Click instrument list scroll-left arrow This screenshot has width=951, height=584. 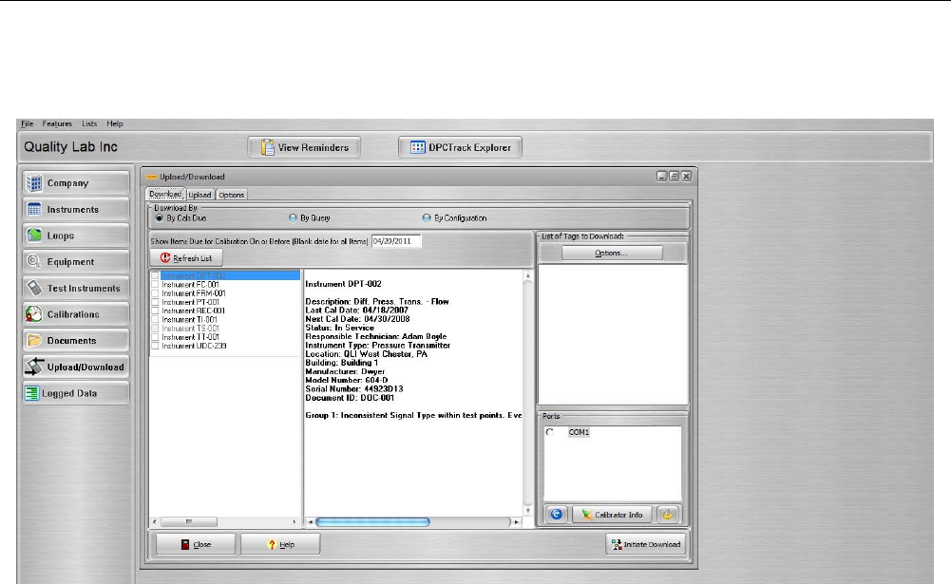coord(155,521)
